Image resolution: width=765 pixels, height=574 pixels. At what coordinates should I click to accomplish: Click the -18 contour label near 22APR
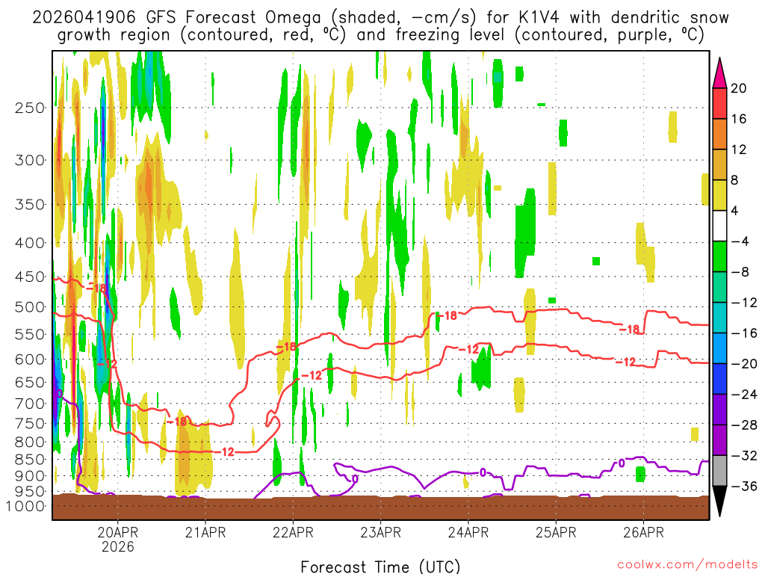(286, 347)
